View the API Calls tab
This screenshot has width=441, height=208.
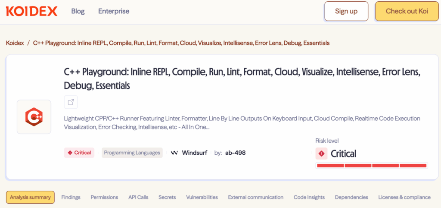(x=138, y=197)
